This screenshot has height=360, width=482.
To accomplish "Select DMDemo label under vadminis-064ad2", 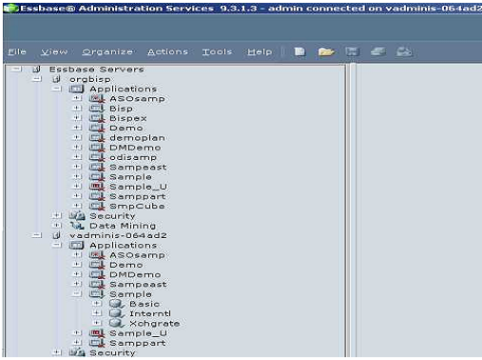I will pos(135,274).
